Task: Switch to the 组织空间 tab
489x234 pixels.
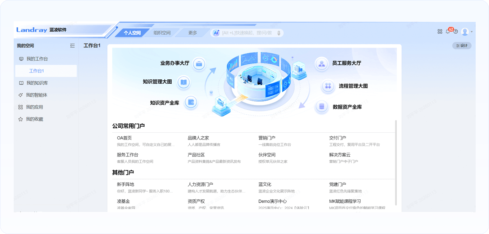Action: [162, 33]
